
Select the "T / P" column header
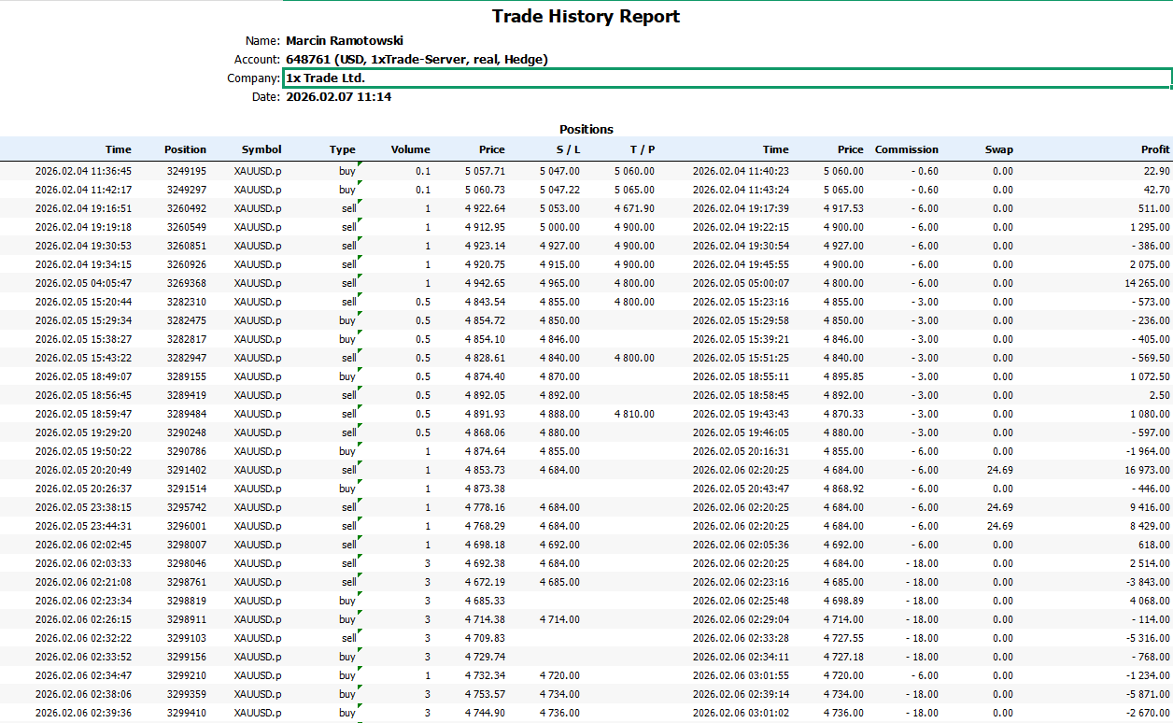coord(642,149)
